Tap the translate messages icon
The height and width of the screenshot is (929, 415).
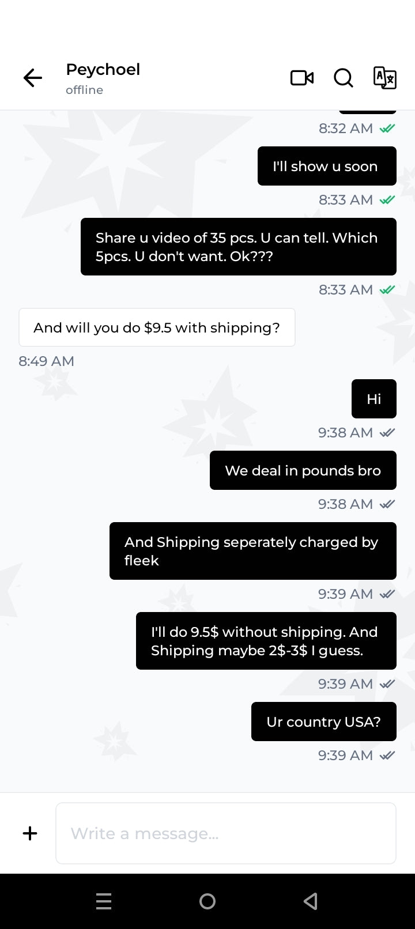coord(384,78)
